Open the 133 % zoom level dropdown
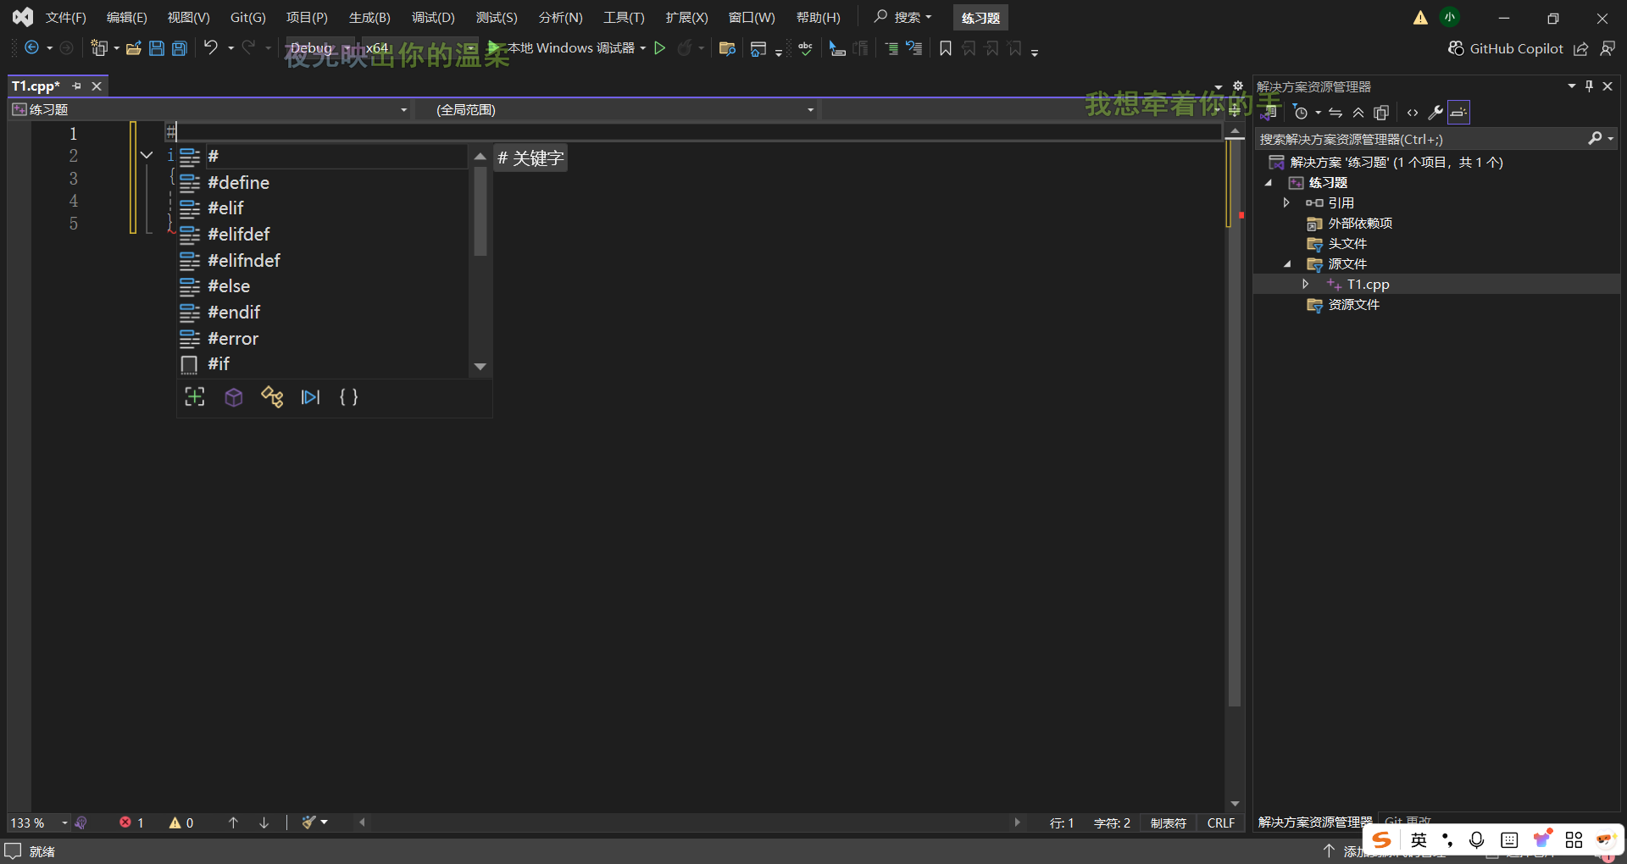1627x864 pixels. [x=39, y=823]
